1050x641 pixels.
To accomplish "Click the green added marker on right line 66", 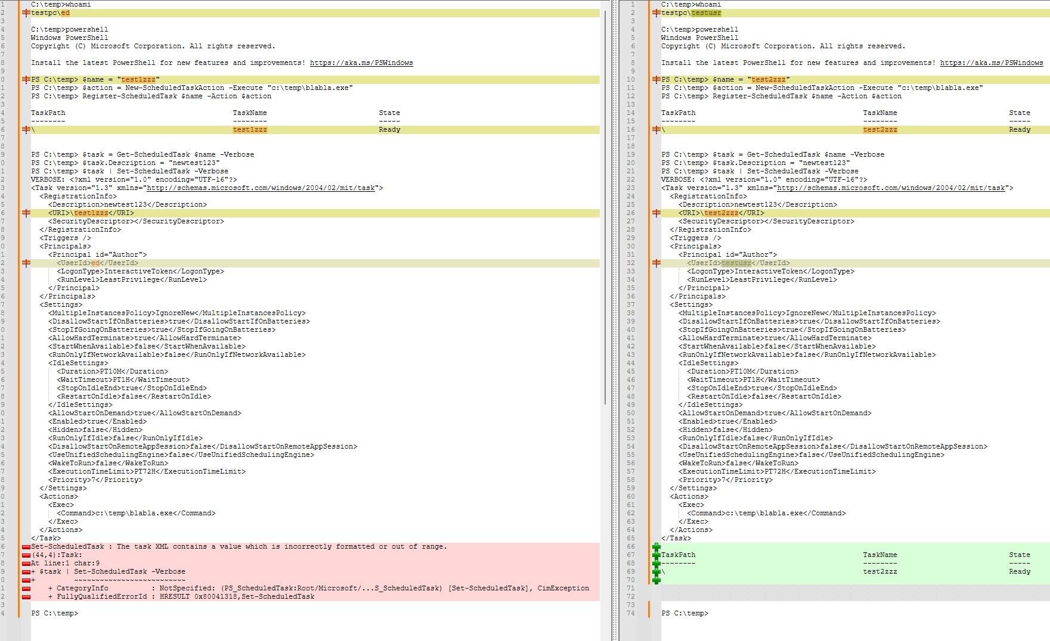I will click(x=656, y=547).
